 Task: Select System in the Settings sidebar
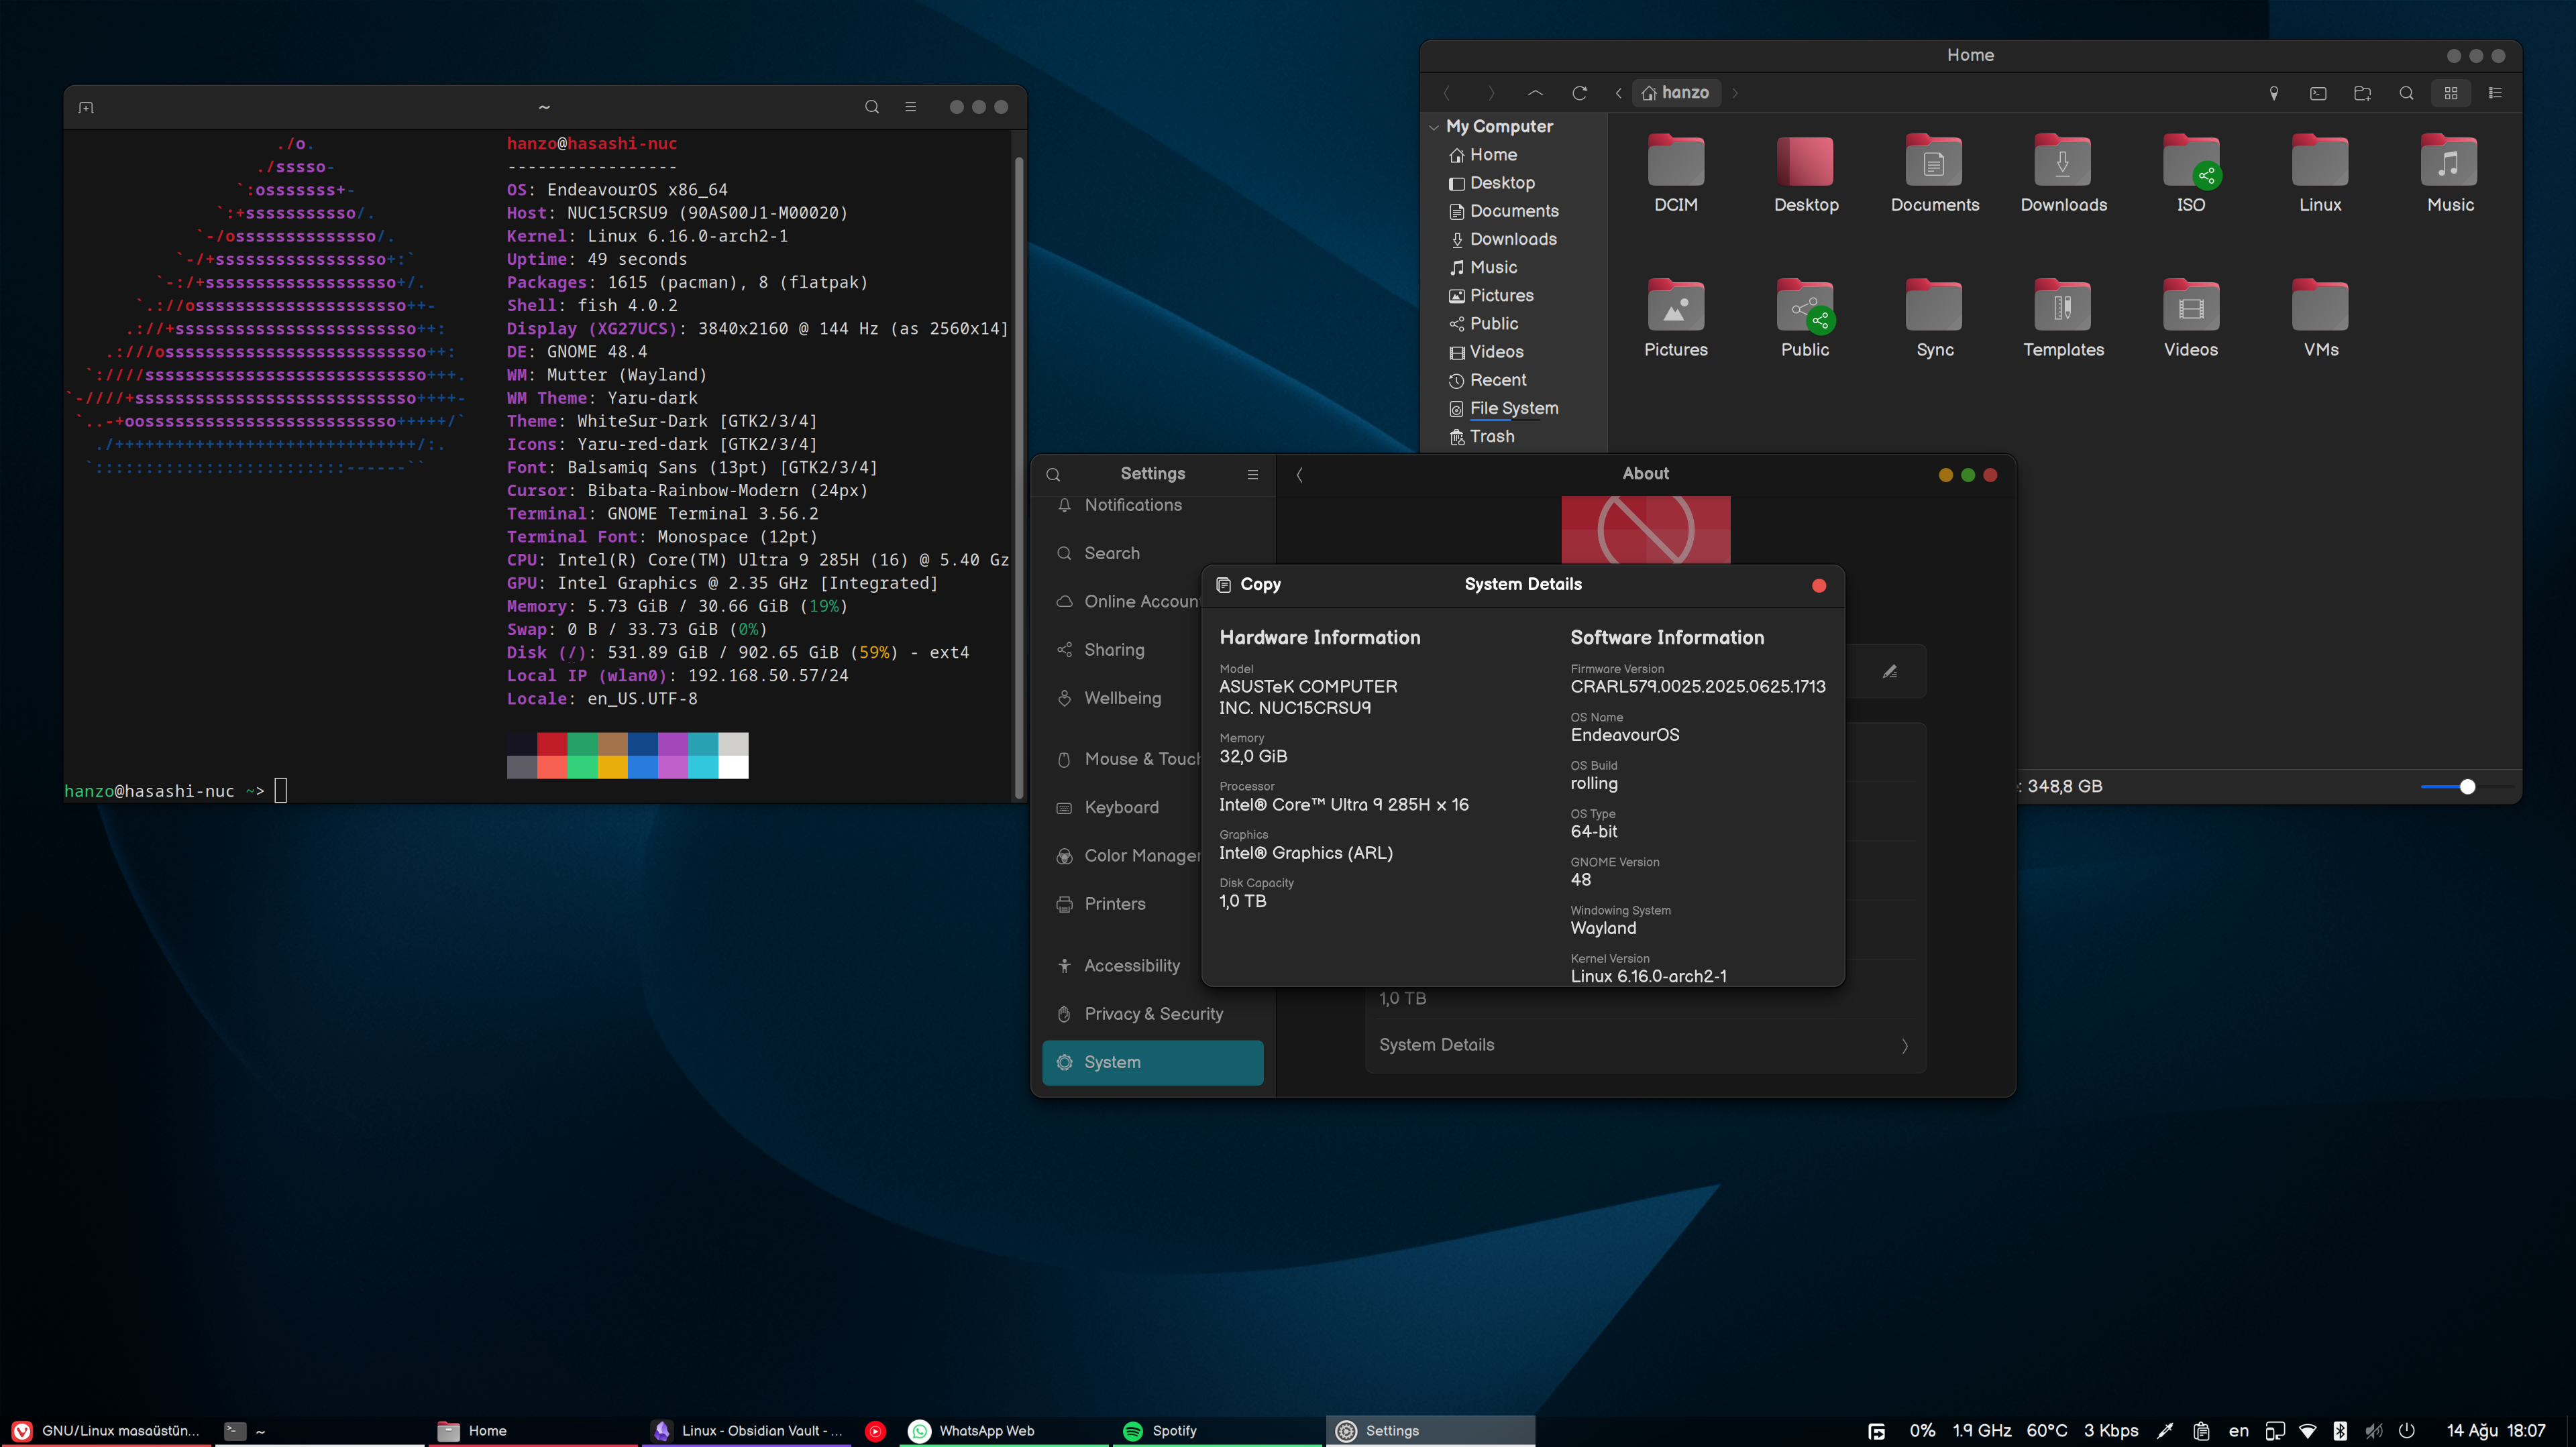pyautogui.click(x=1153, y=1062)
